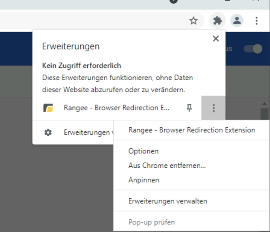
Task: Open Chrome's main three-dot menu
Action: 256,21
